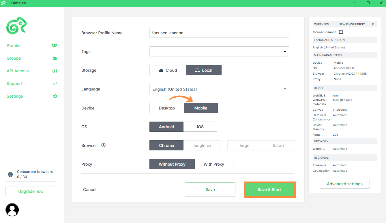Screen dimensions: 386x223
Task: Open Settings in the sidebar
Action: [15, 96]
